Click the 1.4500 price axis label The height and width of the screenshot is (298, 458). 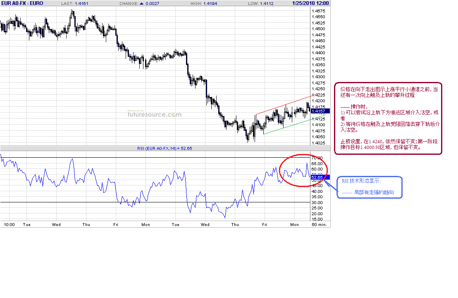pos(318,29)
